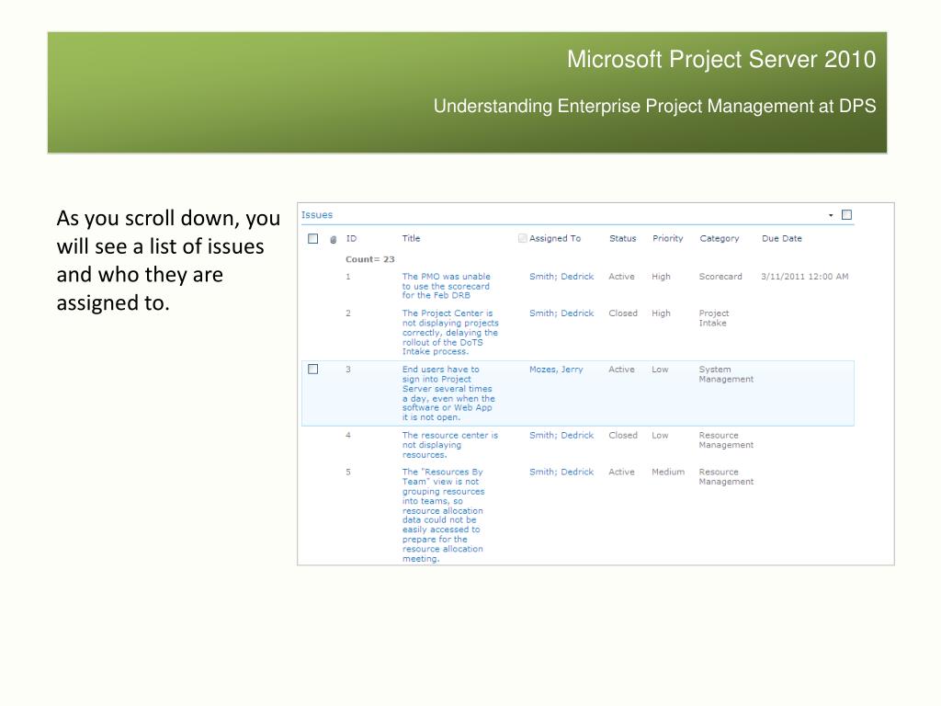The image size is (941, 706).
Task: Click 'Understanding Enterprise Project Management at DPS' subtitle
Action: point(654,107)
